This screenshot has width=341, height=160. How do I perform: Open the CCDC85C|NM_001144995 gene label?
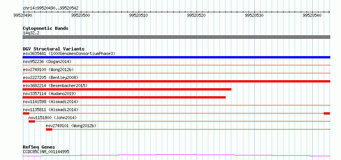click(x=46, y=152)
